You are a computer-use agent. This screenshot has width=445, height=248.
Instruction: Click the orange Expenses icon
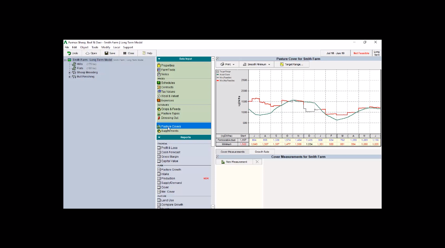coord(159,100)
